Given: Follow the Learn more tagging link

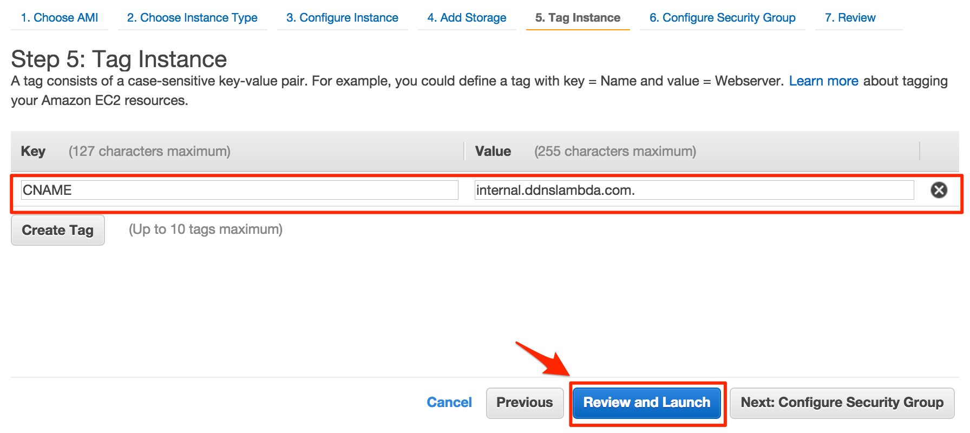Looking at the screenshot, I should click(x=823, y=81).
